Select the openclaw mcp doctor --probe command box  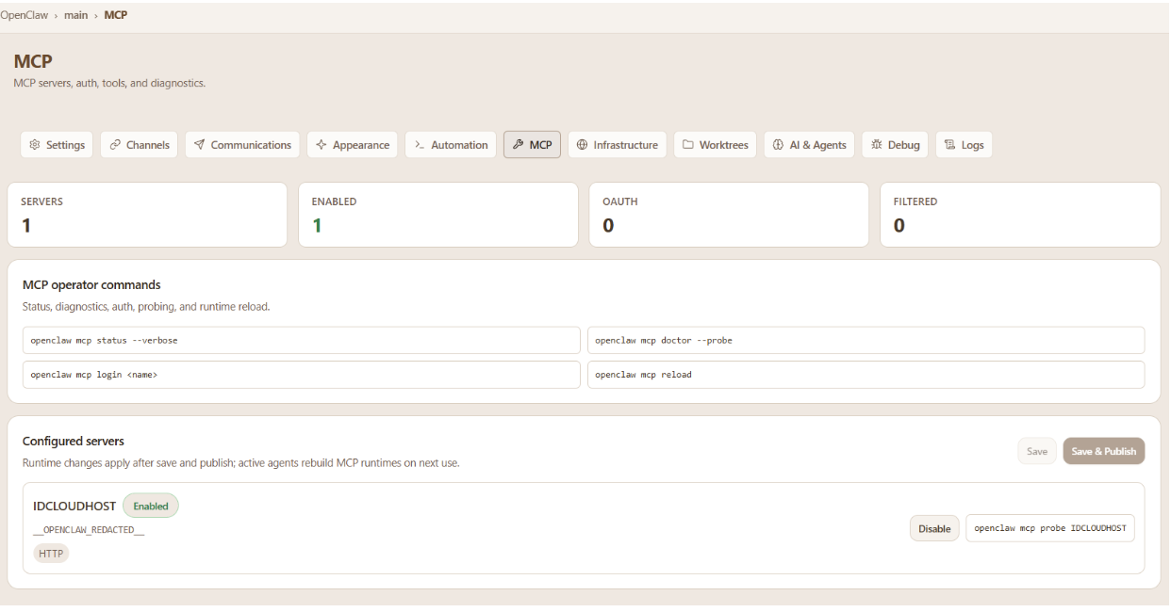[866, 340]
